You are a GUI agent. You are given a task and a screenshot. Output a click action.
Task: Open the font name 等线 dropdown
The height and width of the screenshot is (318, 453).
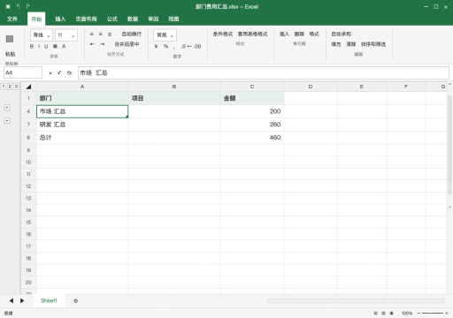pyautogui.click(x=42, y=35)
